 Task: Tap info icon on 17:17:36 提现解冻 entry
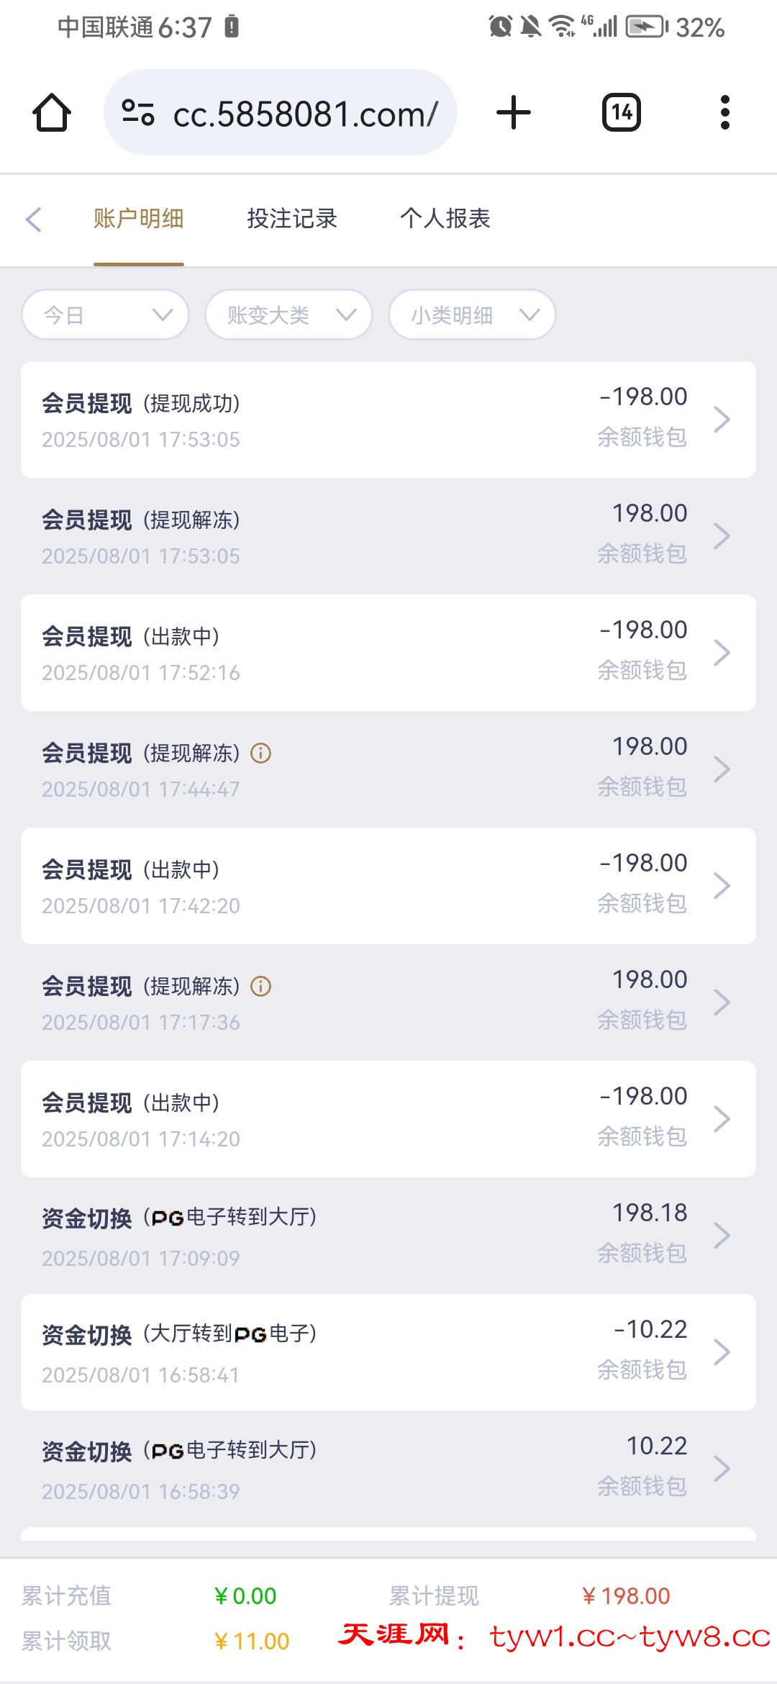(x=260, y=987)
